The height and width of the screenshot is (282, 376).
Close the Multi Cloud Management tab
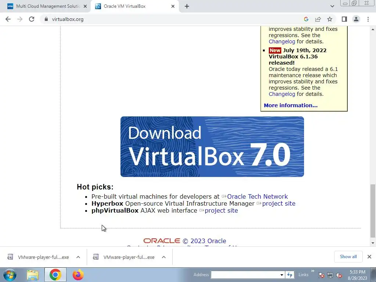point(85,7)
